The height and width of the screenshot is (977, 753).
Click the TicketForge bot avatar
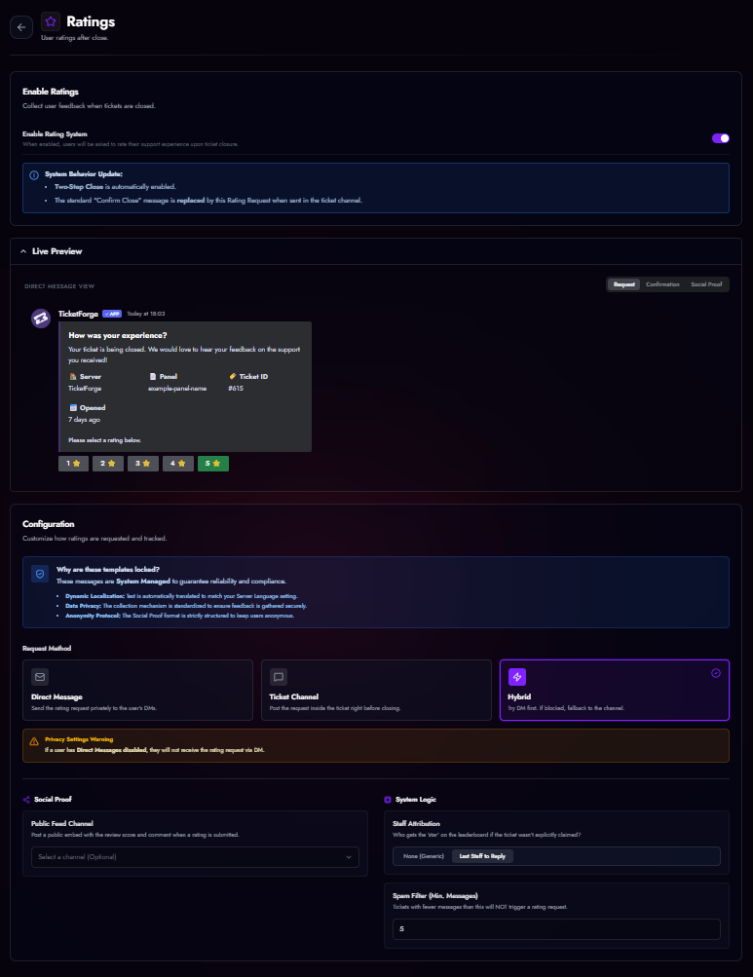click(41, 319)
